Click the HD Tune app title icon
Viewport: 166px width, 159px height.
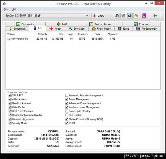coord(4,4)
